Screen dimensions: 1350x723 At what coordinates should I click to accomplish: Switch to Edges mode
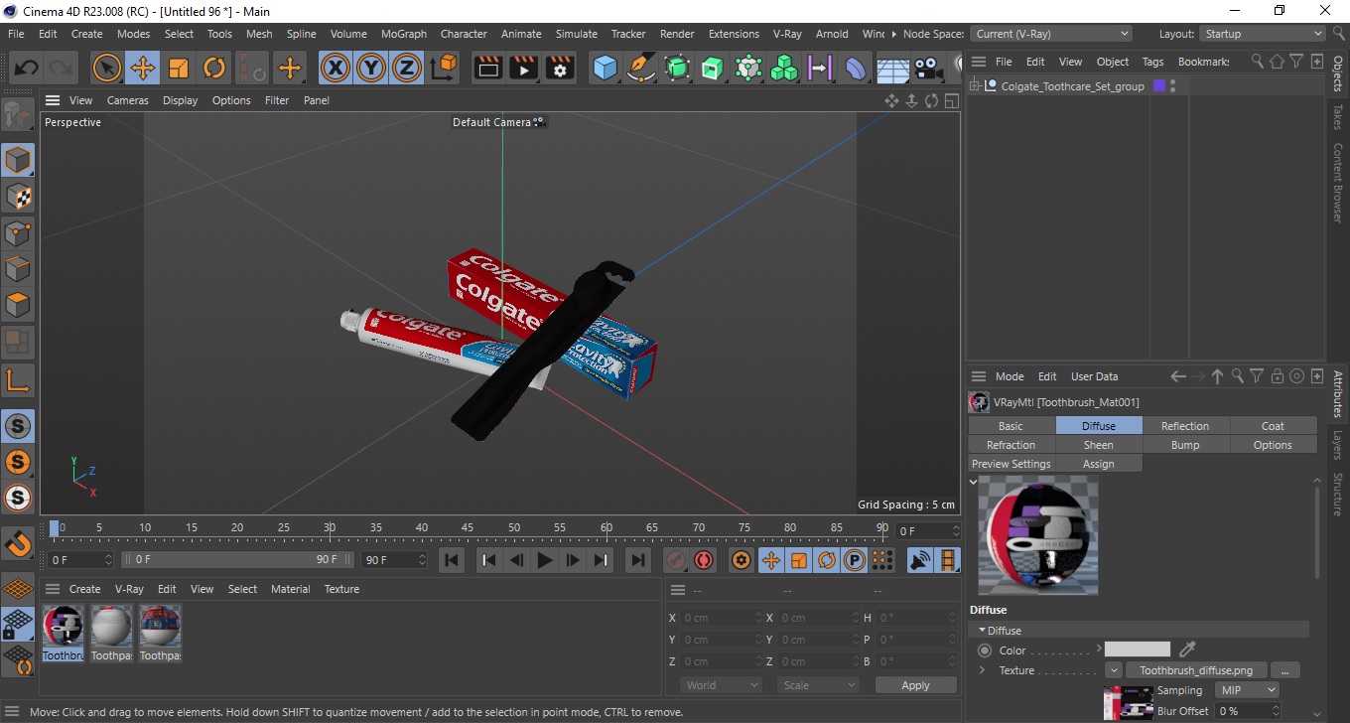pos(18,268)
